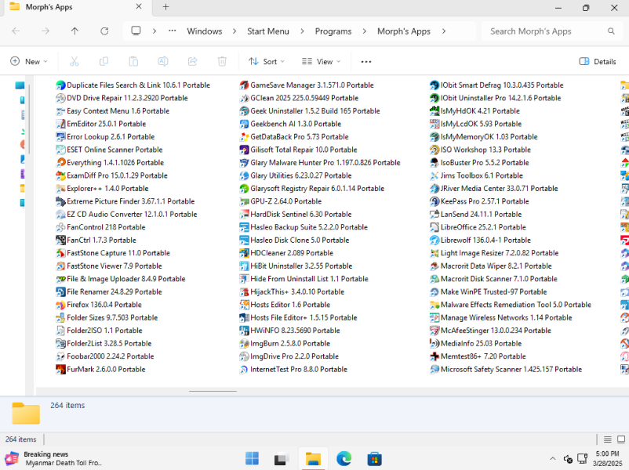The image size is (629, 470).
Task: Click the Paste toolbar icon
Action: click(x=133, y=61)
